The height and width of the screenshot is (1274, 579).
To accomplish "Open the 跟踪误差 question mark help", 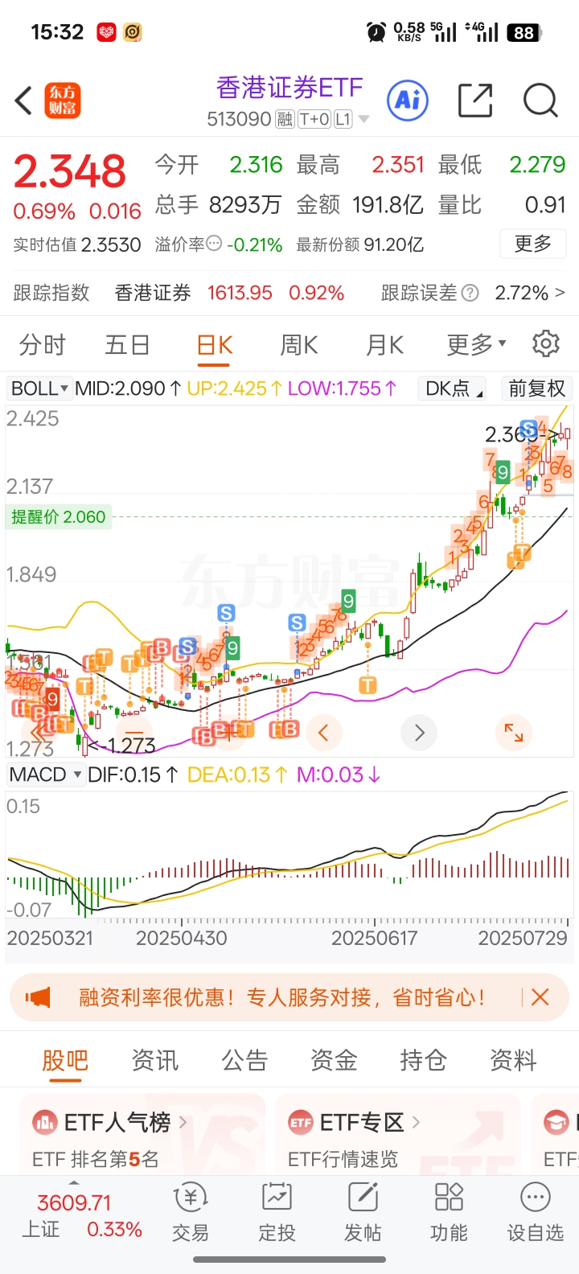I will pyautogui.click(x=470, y=293).
